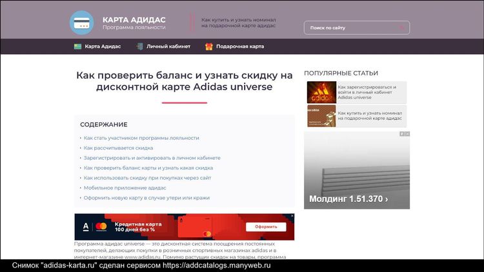This screenshot has width=484, height=272.
Task: Jump to Как проверить баланс карты section
Action: (148, 168)
